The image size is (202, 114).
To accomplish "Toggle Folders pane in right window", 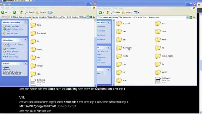I will pos(127,13).
